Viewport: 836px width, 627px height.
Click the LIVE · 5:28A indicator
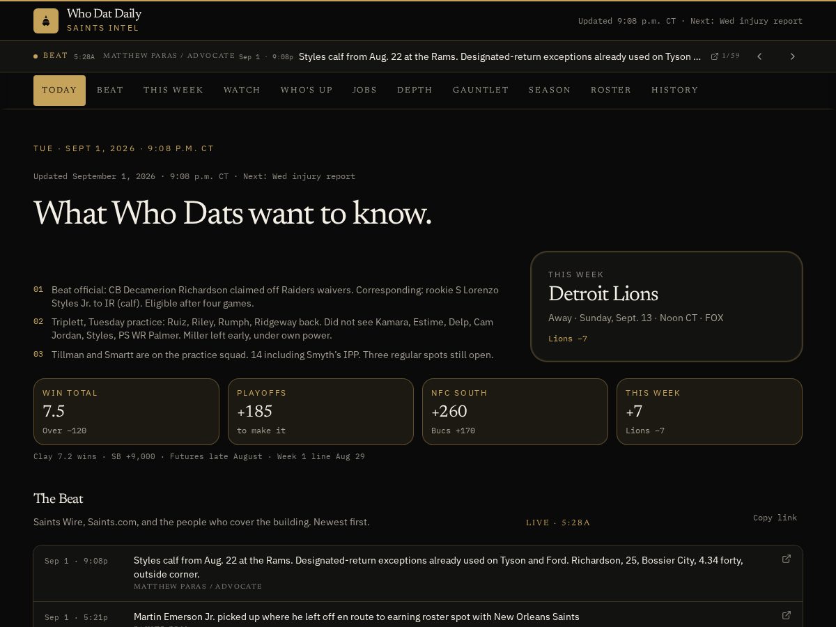[558, 522]
